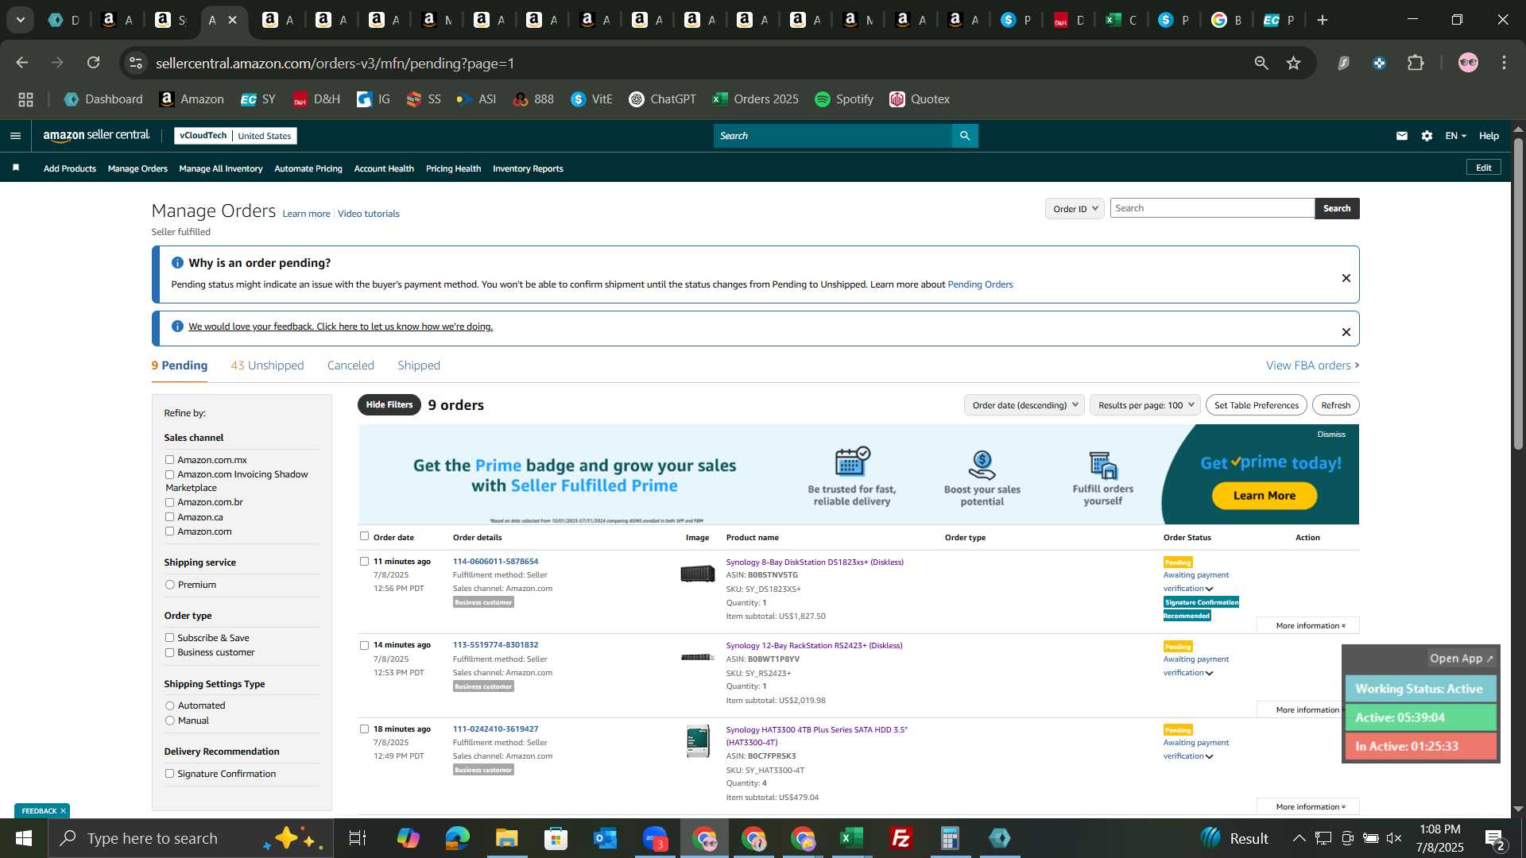Click the Hide Filters button
Image resolution: width=1526 pixels, height=858 pixels.
coord(389,405)
